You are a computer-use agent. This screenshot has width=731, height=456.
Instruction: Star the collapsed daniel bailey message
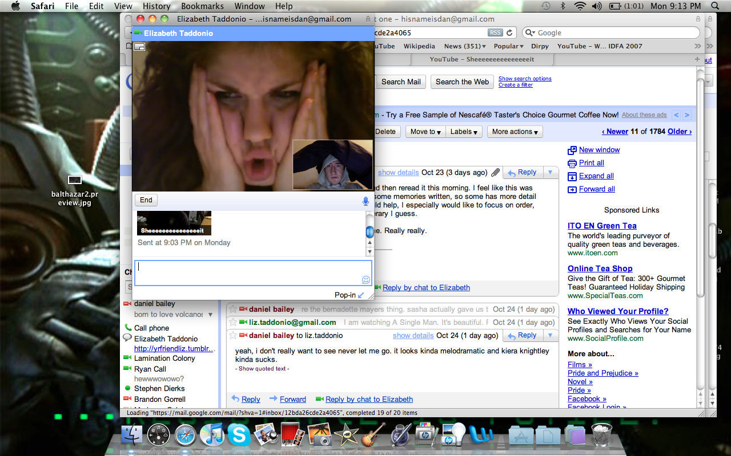(x=233, y=310)
